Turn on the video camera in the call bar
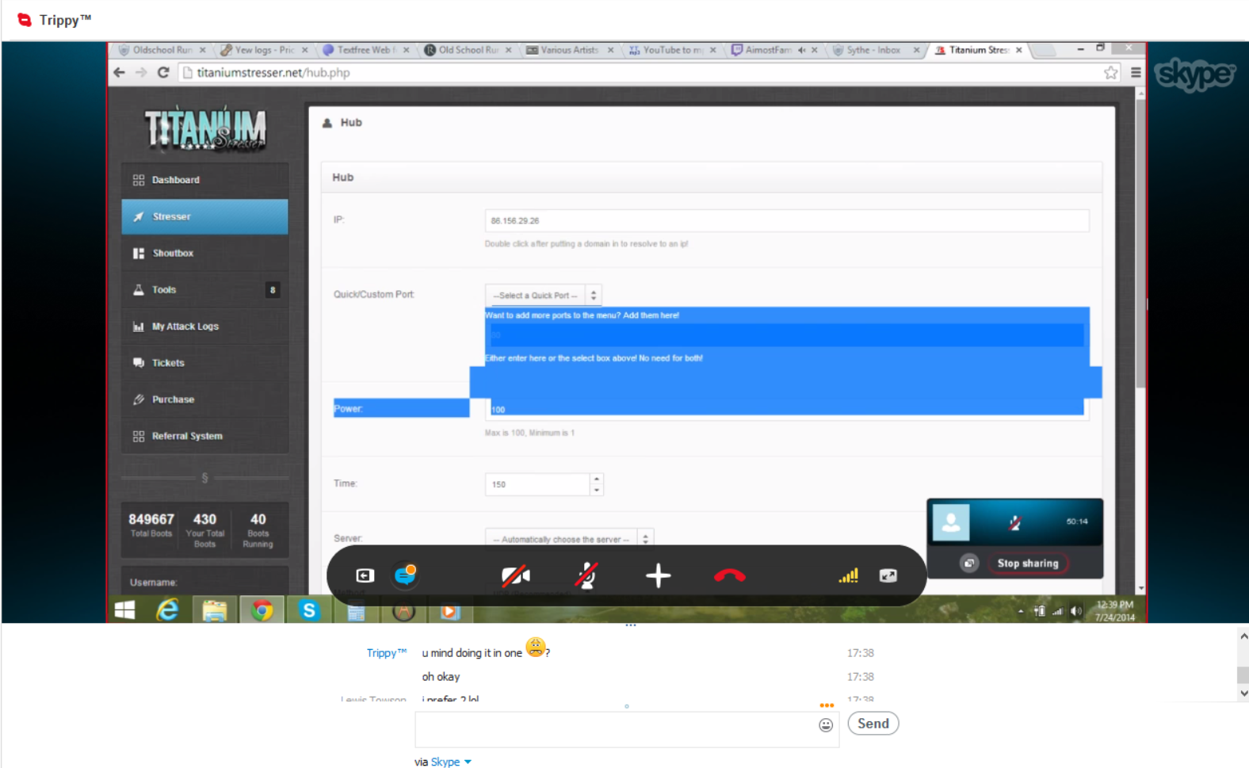 516,575
